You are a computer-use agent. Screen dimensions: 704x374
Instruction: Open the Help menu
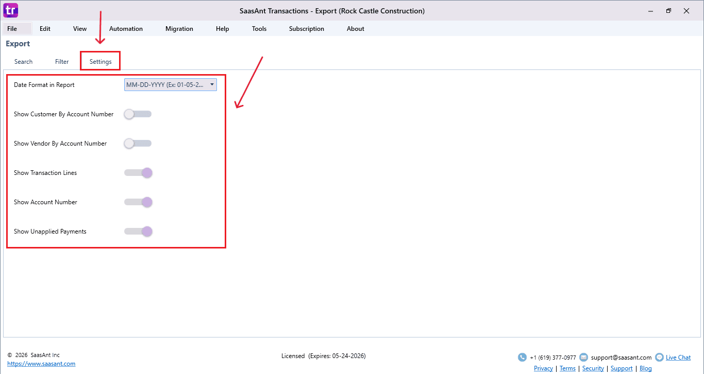(223, 29)
